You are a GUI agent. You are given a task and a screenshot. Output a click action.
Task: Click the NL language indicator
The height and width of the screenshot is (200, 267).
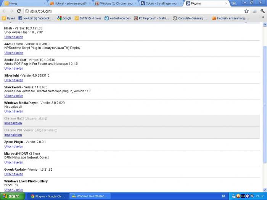tap(224, 196)
